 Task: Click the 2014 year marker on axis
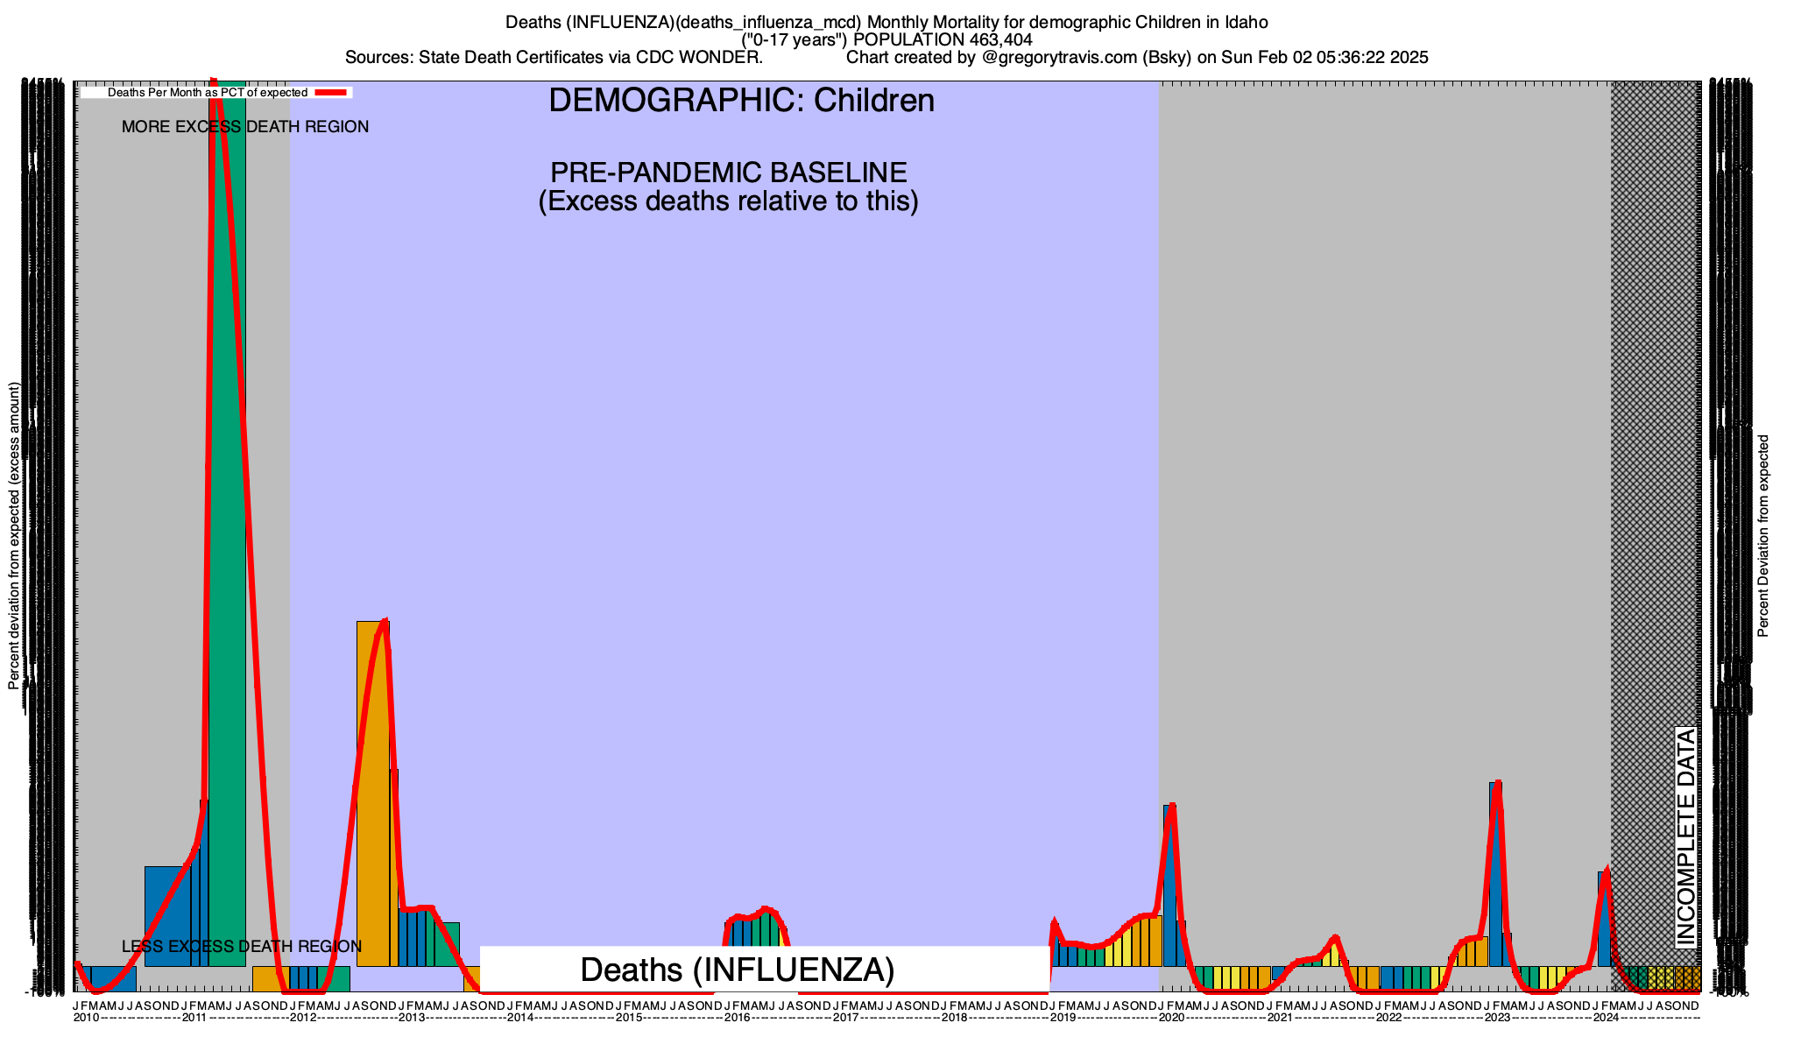pos(520,1018)
